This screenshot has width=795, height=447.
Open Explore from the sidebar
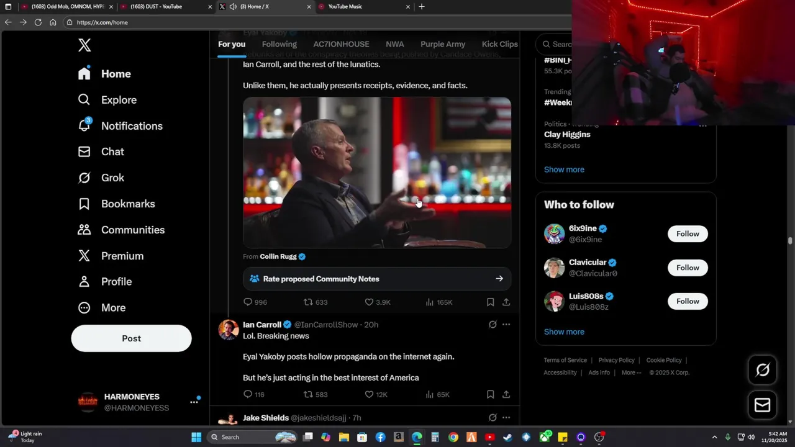[x=107, y=100]
